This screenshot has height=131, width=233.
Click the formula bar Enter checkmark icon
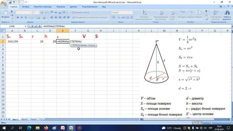tap(36, 26)
